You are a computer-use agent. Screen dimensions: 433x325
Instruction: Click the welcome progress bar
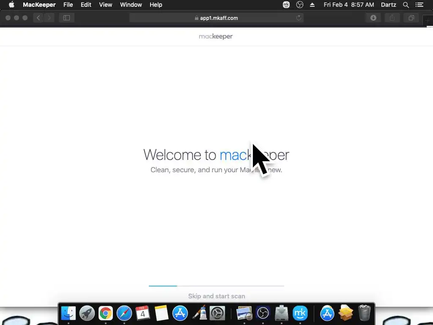pos(216,286)
